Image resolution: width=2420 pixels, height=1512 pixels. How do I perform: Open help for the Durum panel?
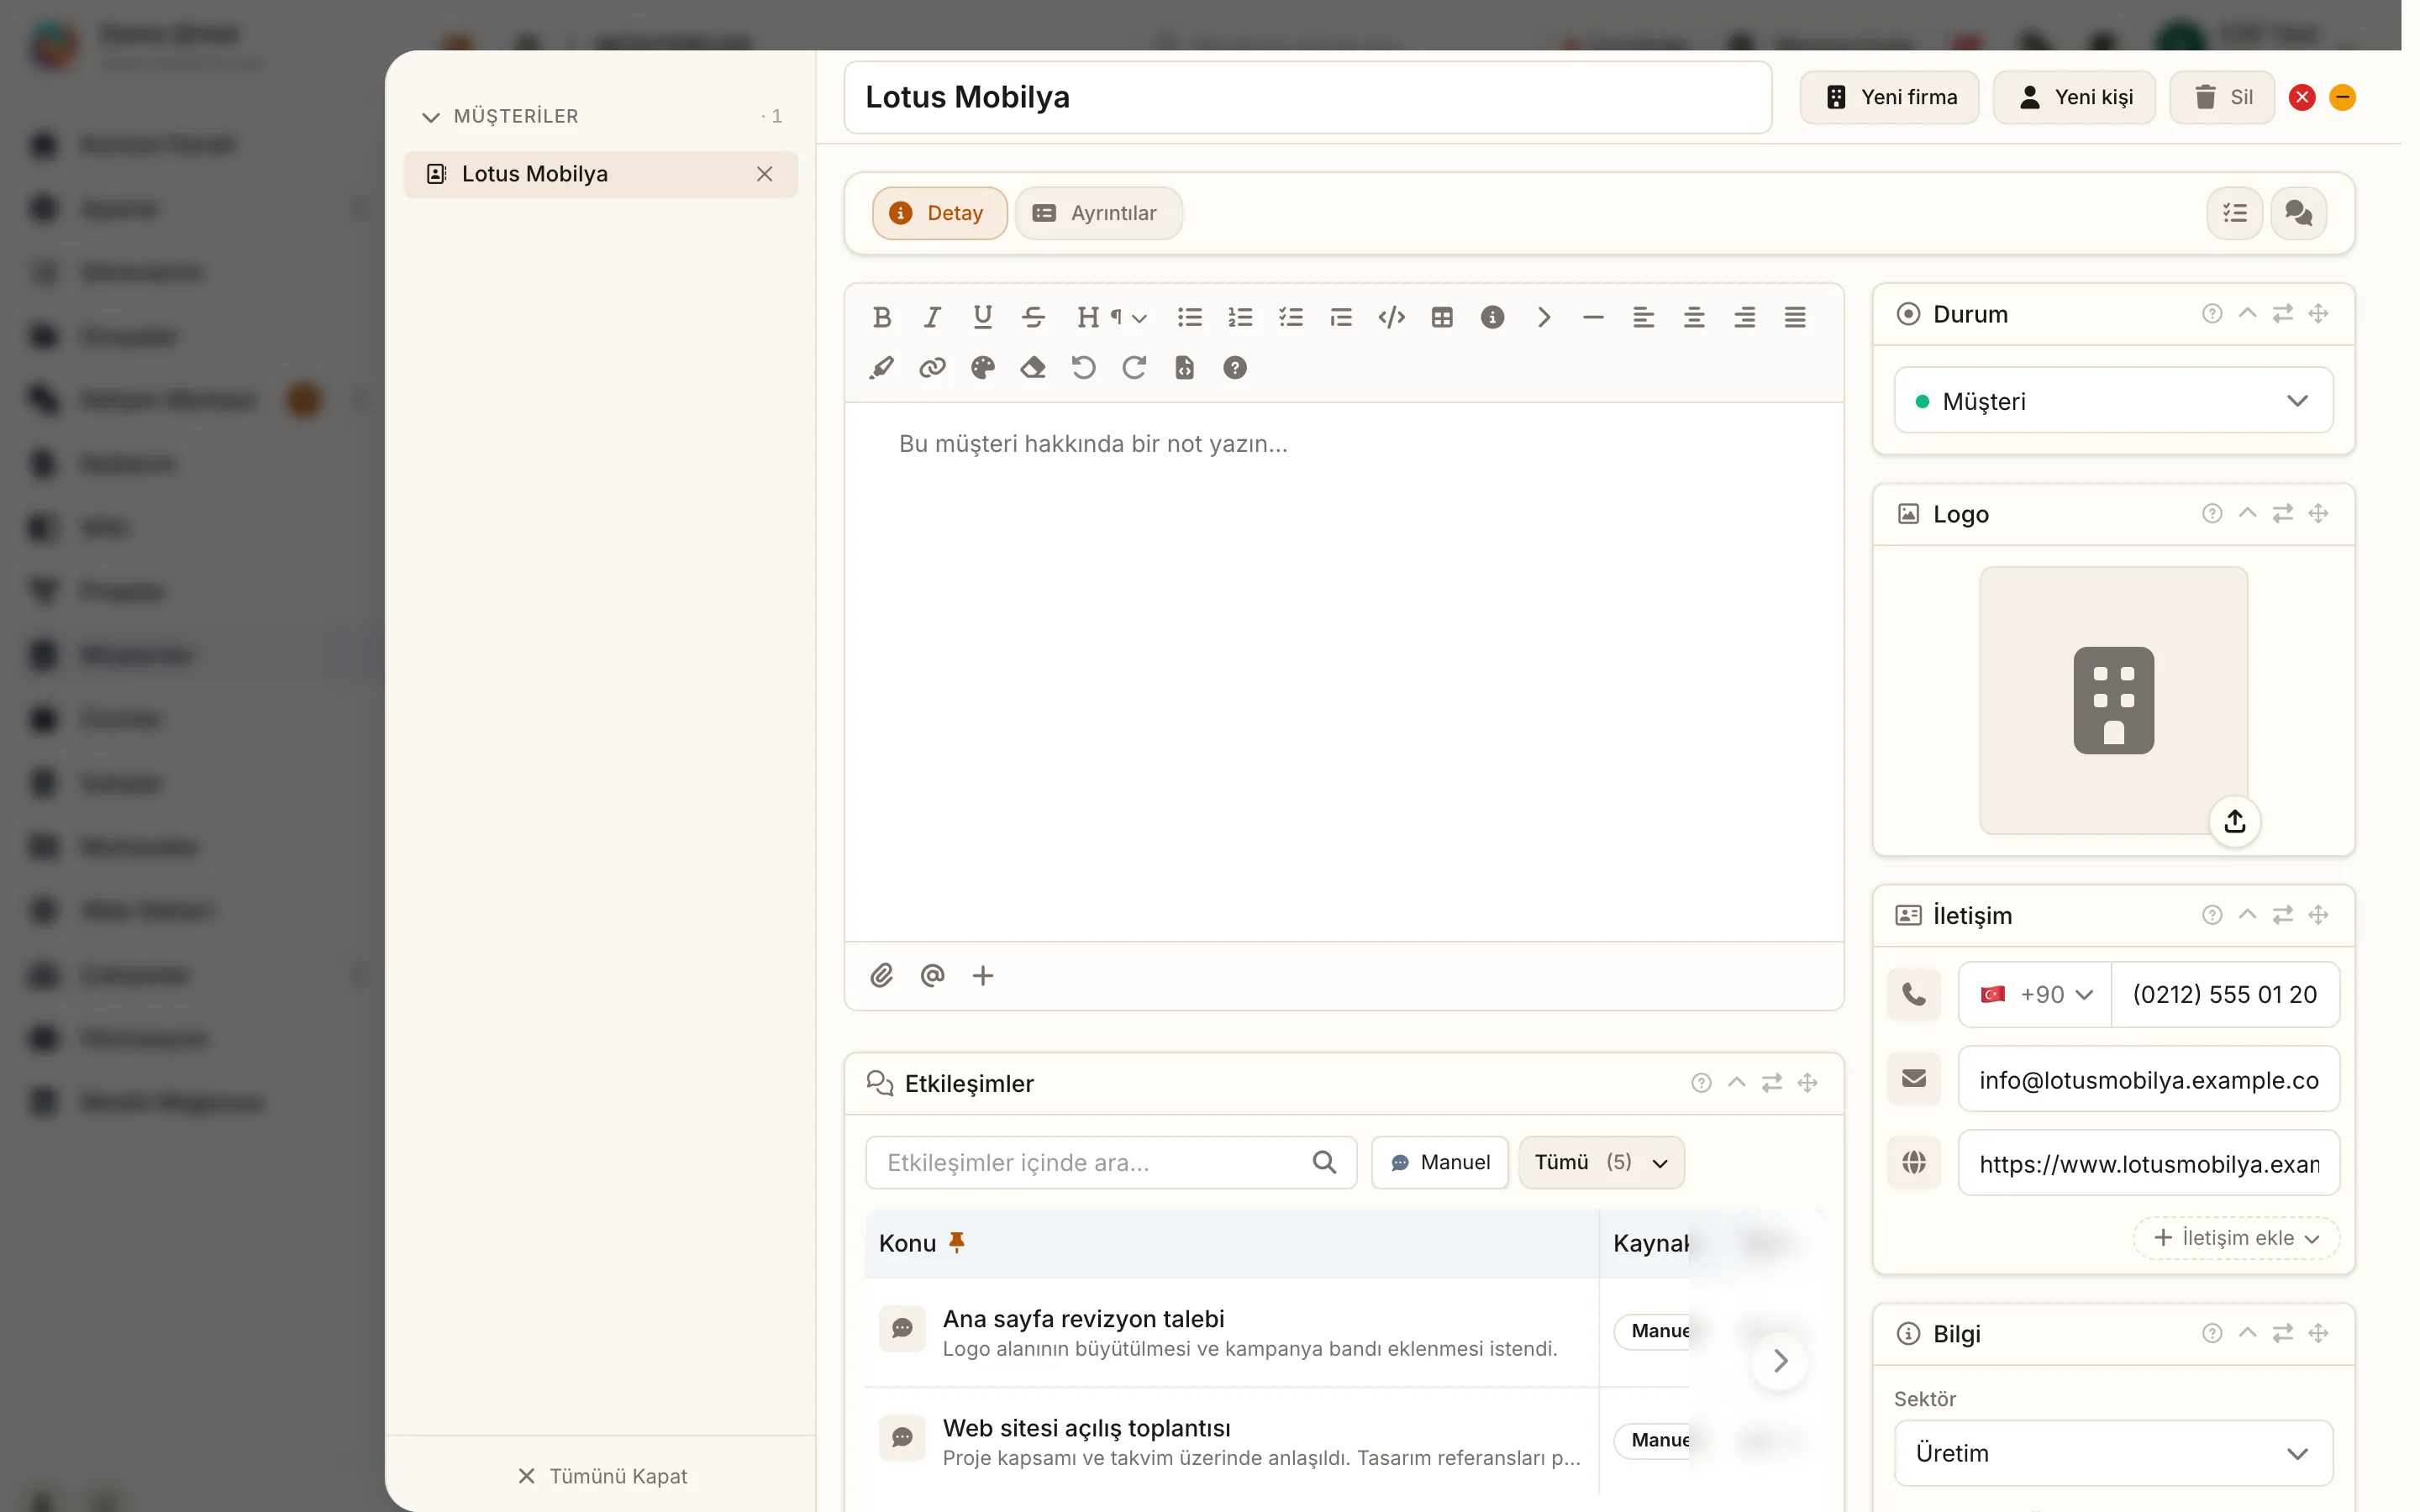pyautogui.click(x=2211, y=313)
